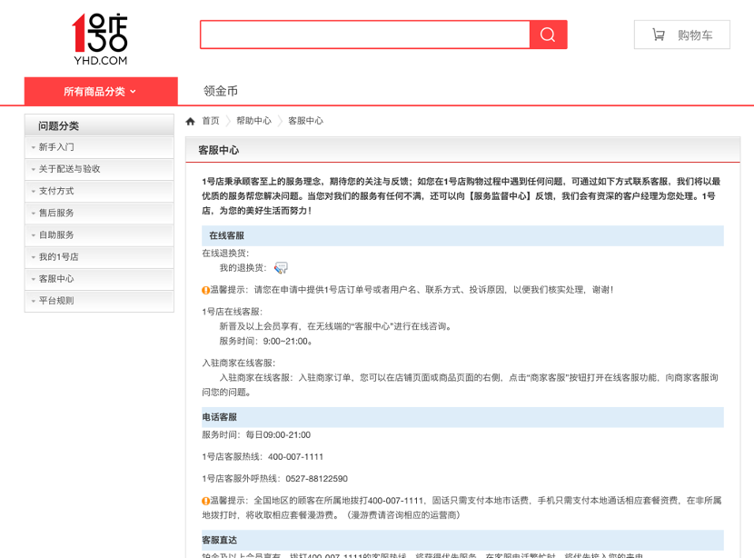Click the 问题分类 sidebar header
Image resolution: width=754 pixels, height=558 pixels.
tap(99, 125)
